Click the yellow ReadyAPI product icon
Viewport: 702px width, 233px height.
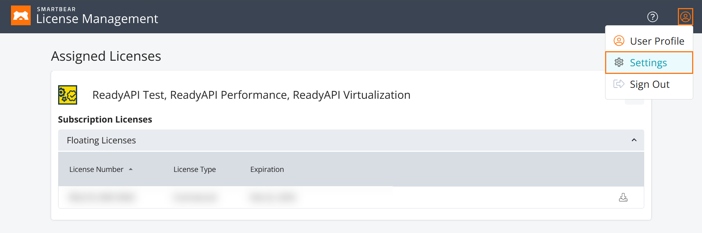point(68,95)
